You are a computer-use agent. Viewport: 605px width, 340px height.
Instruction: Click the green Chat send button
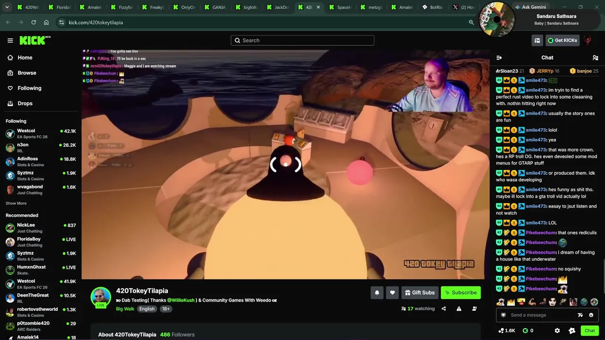coord(589,331)
